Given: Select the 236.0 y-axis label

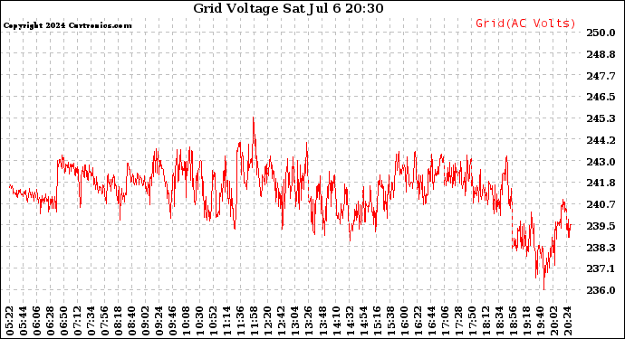Looking at the screenshot, I should (x=601, y=290).
